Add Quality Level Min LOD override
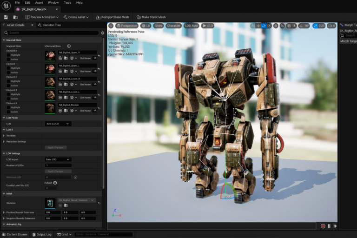The height and width of the screenshot is (238, 357). click(55, 183)
